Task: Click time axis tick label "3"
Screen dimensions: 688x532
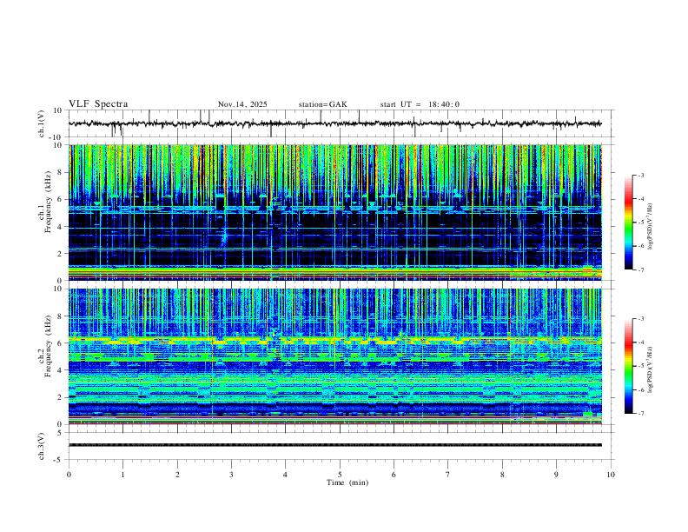Action: click(x=231, y=475)
